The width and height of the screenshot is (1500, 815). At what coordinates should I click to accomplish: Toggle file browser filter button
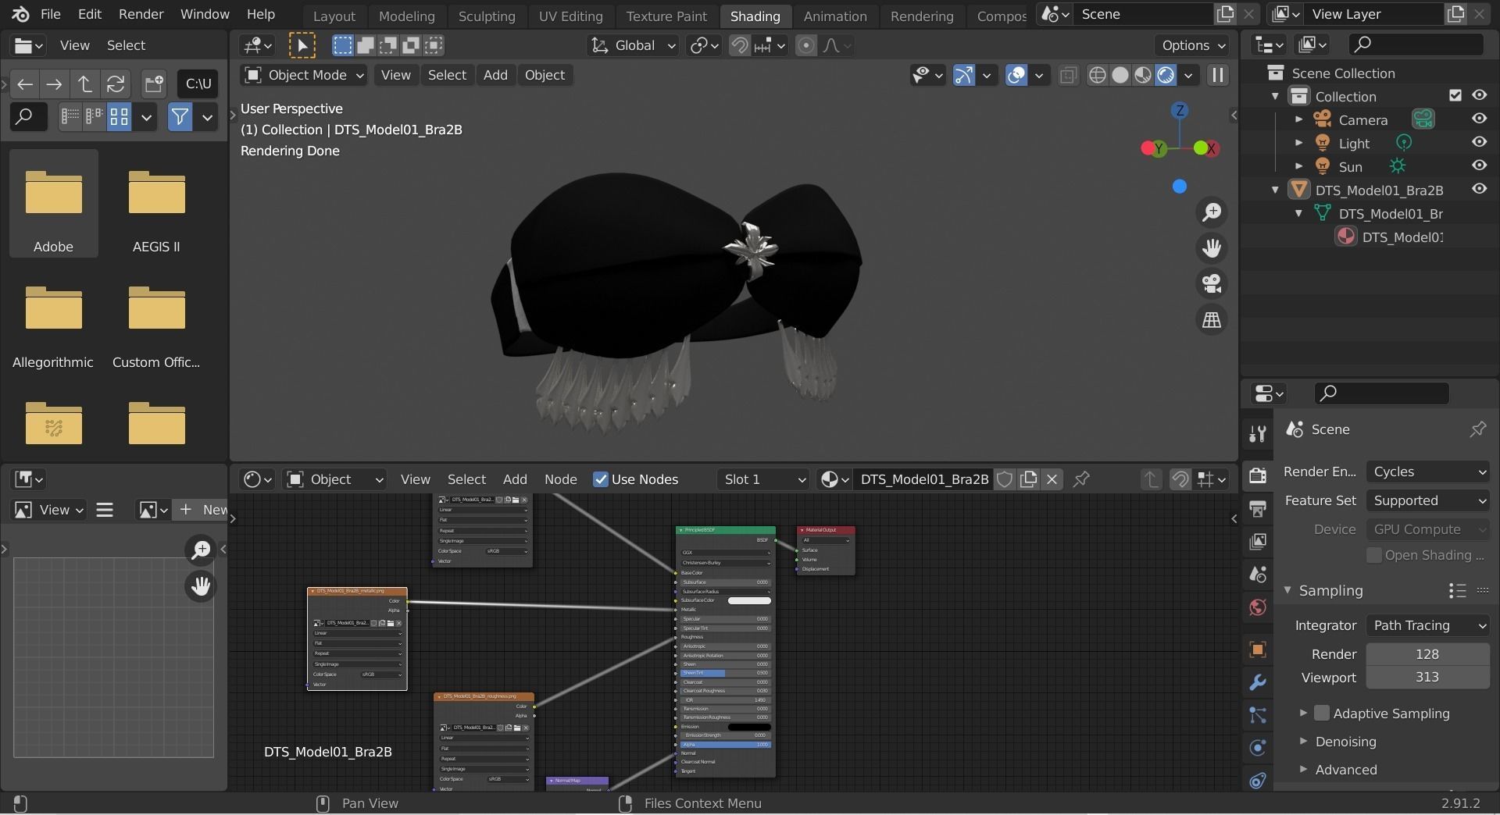pos(180,117)
